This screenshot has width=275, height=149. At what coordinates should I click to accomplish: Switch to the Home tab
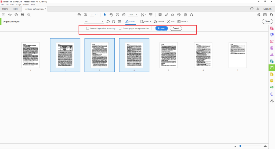5,9
